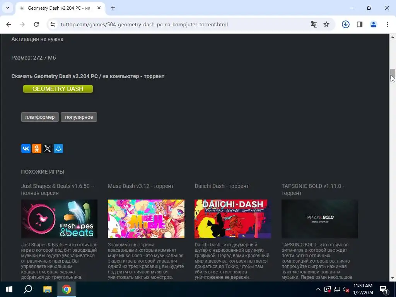Viewport: 396px width, 297px height.
Task: Open Just Shapes & Beats v1.6.50 title link
Action: 58,189
